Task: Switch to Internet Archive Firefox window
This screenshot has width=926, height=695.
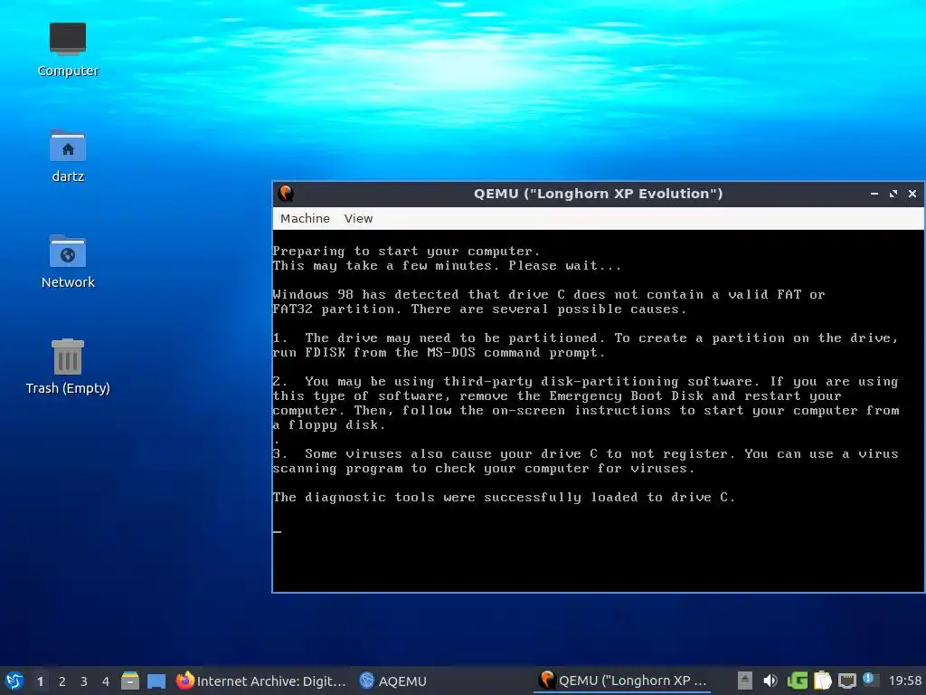Action: coord(261,681)
